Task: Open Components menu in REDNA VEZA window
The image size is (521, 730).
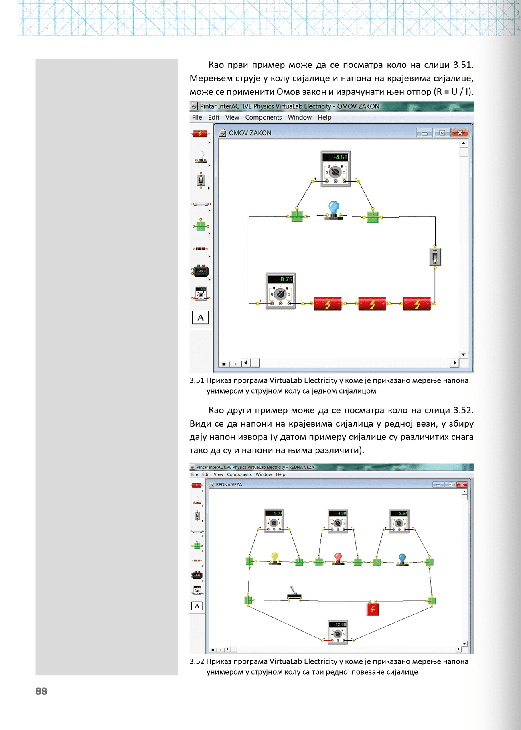Action: coord(239,474)
